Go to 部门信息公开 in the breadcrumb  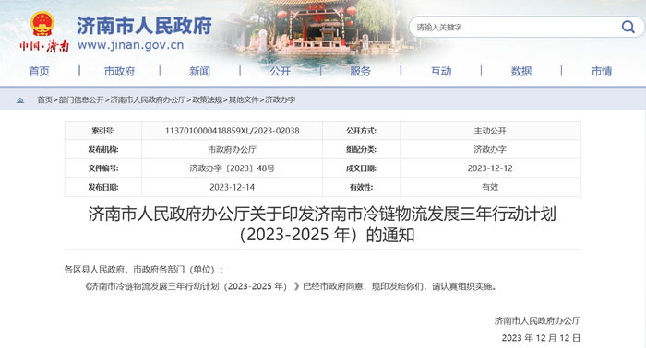pos(81,99)
